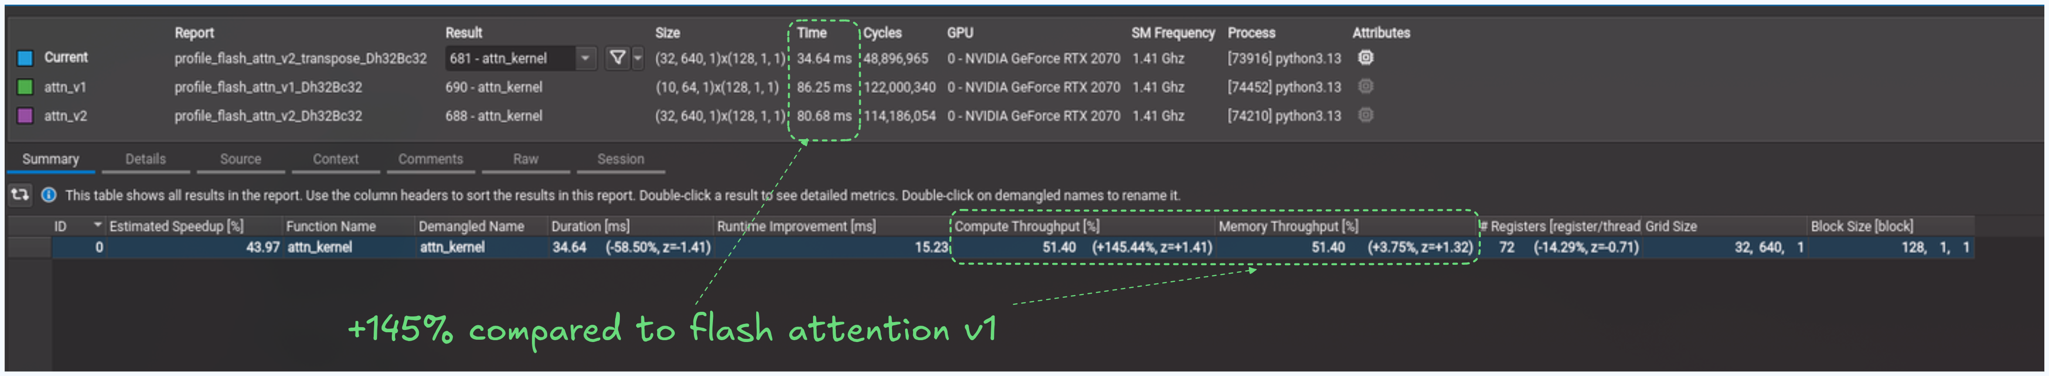Viewport: 2049px width, 376px height.
Task: Go to the Raw tab
Action: 525,159
